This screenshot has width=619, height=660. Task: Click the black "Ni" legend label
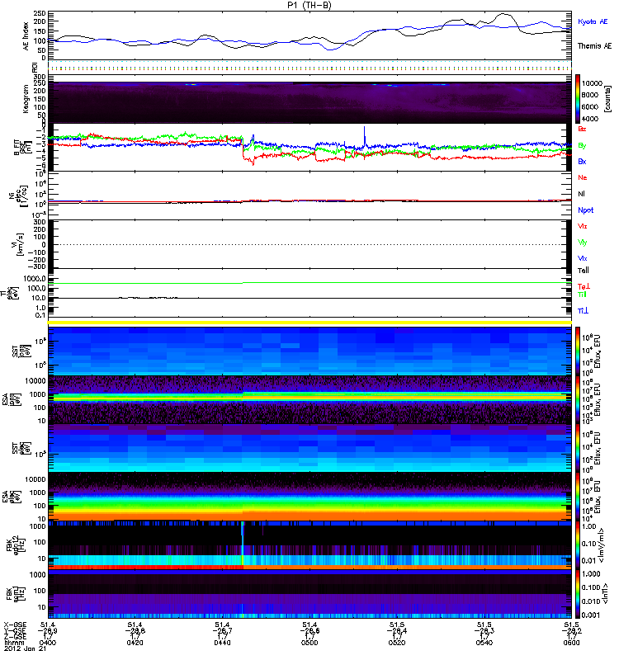point(581,194)
